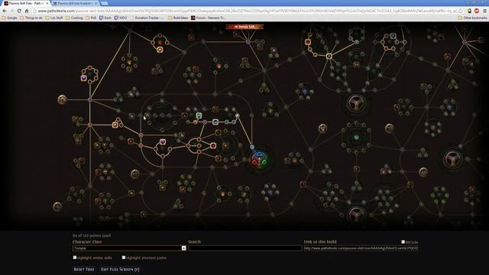The height and width of the screenshot is (275, 489).
Task: Open the Dash bookmark
Action: pyautogui.click(x=105, y=18)
